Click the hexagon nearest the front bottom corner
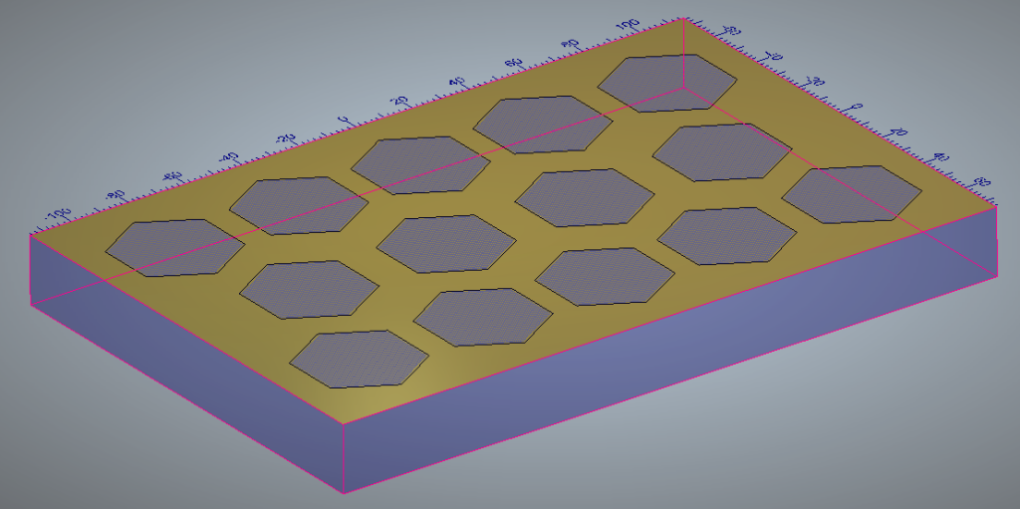 tap(359, 359)
